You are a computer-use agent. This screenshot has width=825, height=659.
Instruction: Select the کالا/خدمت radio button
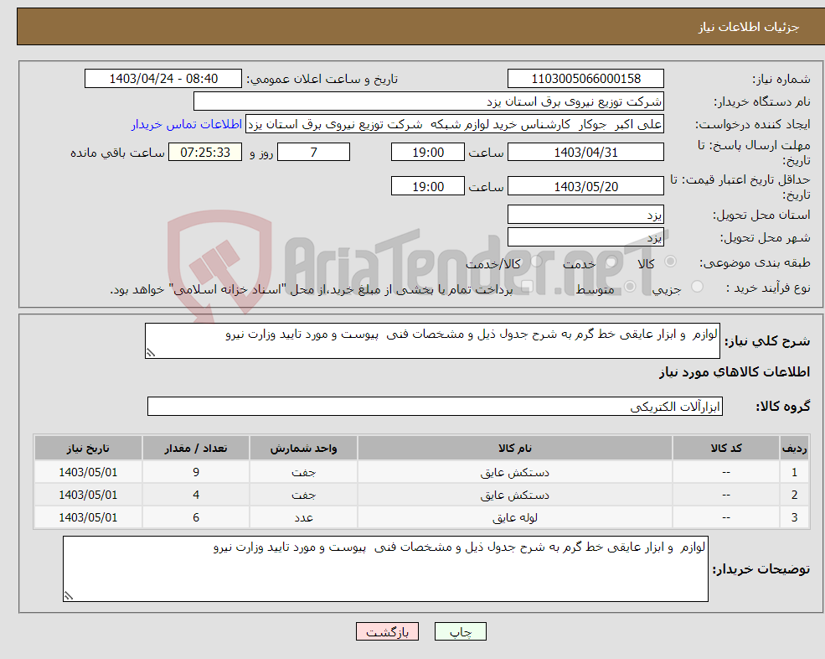click(x=536, y=262)
